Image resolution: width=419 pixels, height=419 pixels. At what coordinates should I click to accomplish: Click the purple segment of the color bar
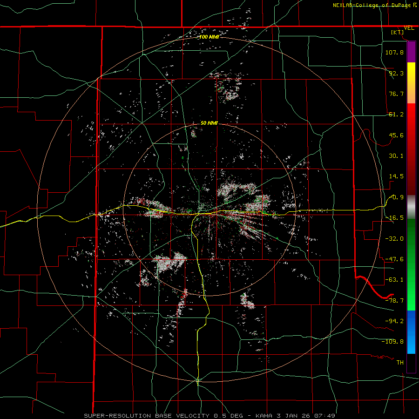tap(411, 52)
